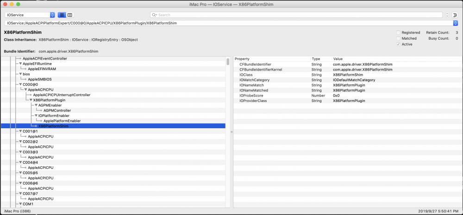Select AppleACPICPU under C001@1
This screenshot has width=463, height=215.
pos(40,137)
